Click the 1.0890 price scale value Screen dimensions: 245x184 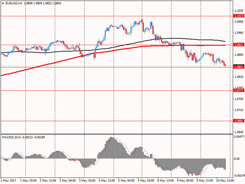pos(239,55)
